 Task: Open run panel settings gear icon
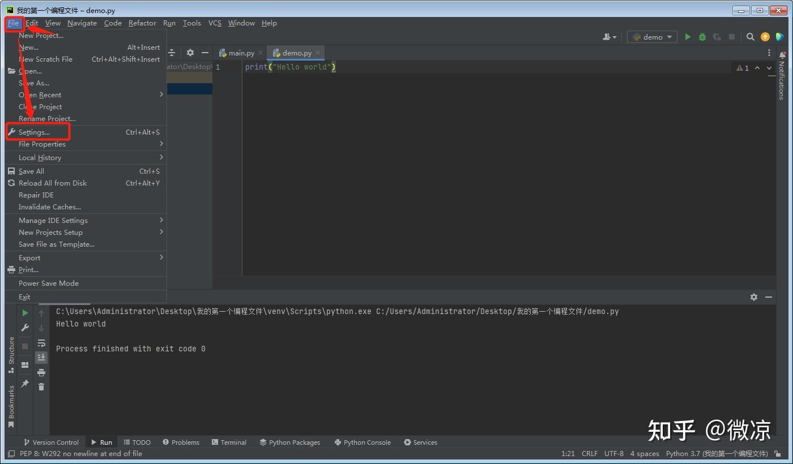tap(754, 297)
